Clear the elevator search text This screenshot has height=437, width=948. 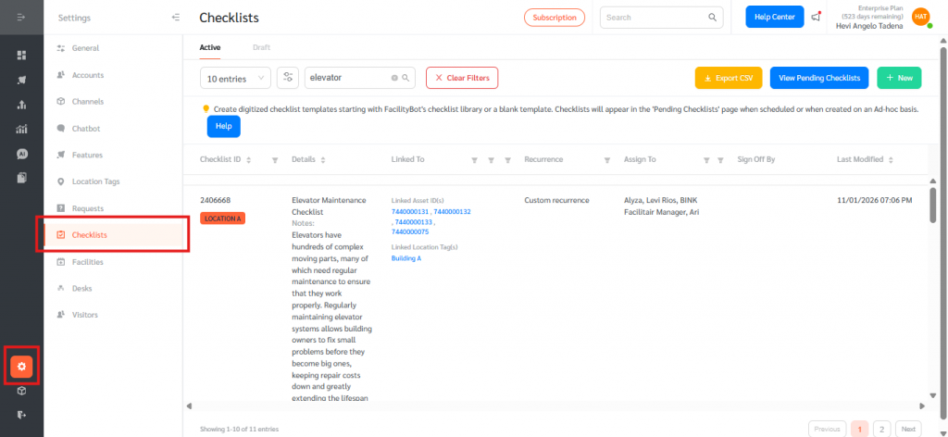[x=394, y=79]
